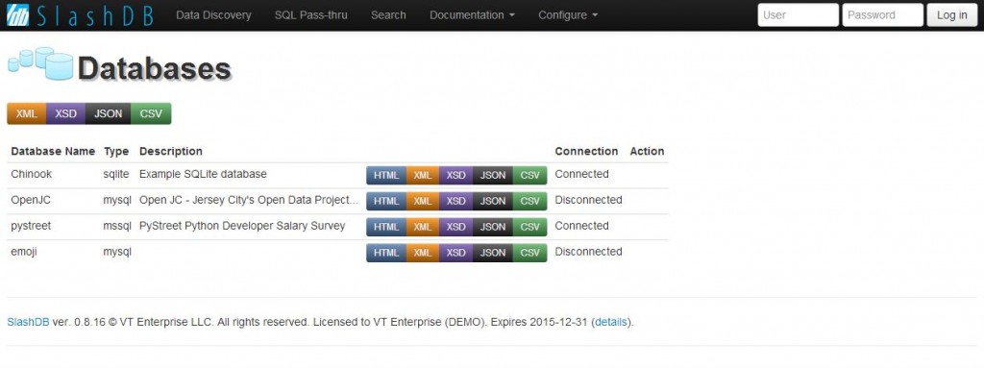Expand the Configure dropdown menu
The width and height of the screenshot is (984, 368).
click(568, 15)
